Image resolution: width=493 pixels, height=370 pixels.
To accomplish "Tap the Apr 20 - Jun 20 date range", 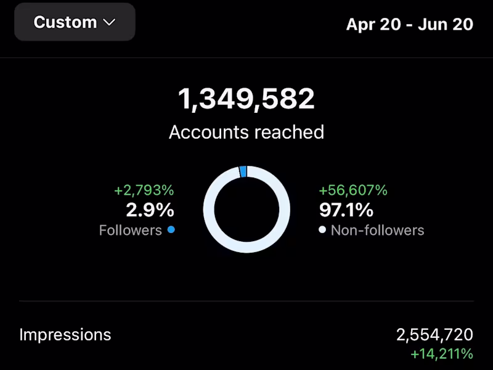I will click(409, 24).
